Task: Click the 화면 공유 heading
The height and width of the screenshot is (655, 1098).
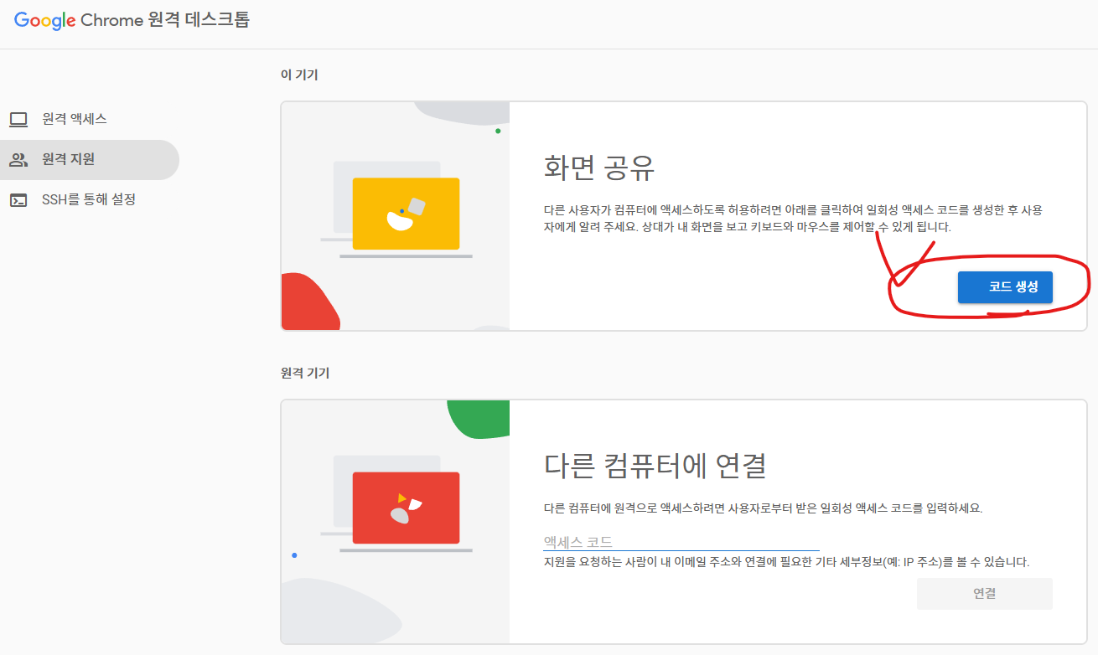Action: (599, 168)
